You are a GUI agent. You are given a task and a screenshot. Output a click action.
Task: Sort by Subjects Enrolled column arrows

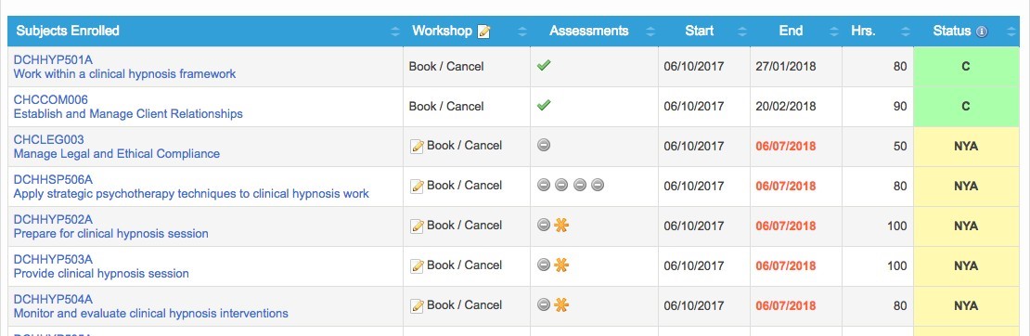(x=394, y=32)
